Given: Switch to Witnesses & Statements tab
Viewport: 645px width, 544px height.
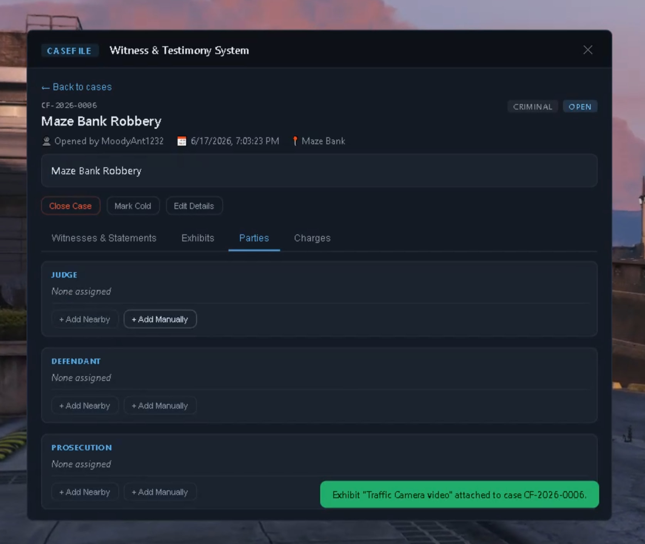Looking at the screenshot, I should [104, 238].
